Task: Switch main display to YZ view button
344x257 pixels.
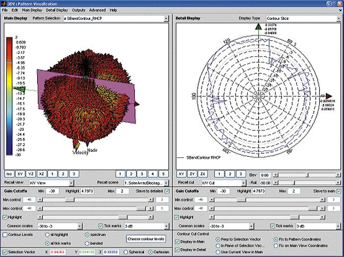Action: [32, 173]
